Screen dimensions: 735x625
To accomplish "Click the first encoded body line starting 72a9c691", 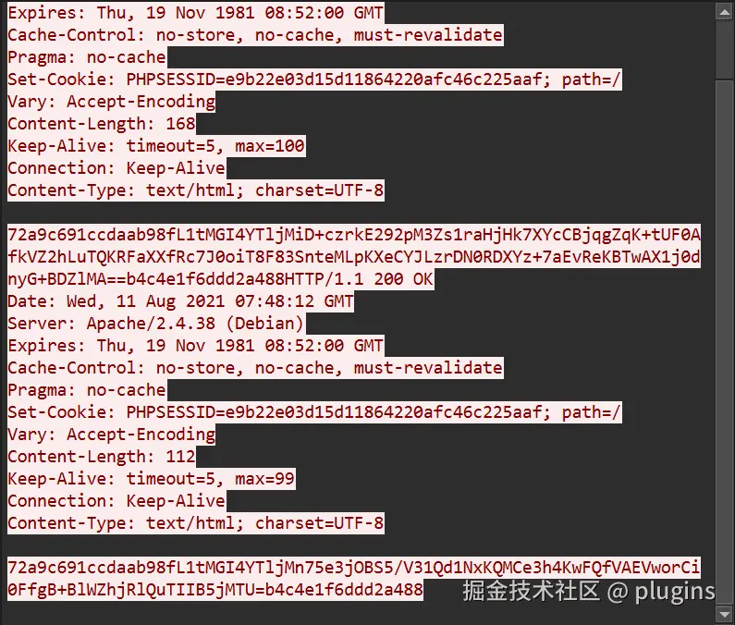I will [x=354, y=235].
